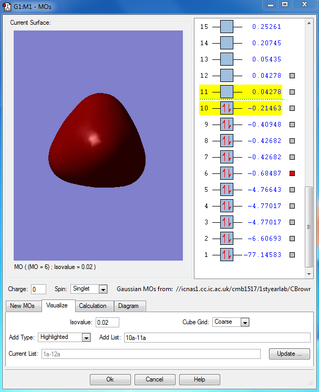Select the occupied orbital box for MO 7
Viewport: 319px width, 392px height.
click(x=227, y=157)
